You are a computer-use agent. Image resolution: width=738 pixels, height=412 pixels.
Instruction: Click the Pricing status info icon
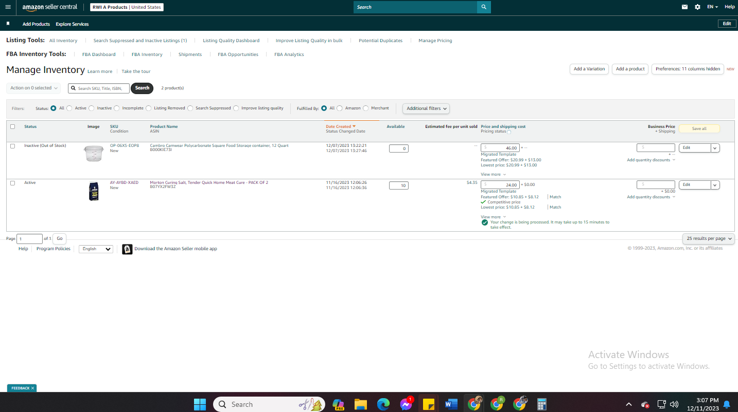pos(509,132)
